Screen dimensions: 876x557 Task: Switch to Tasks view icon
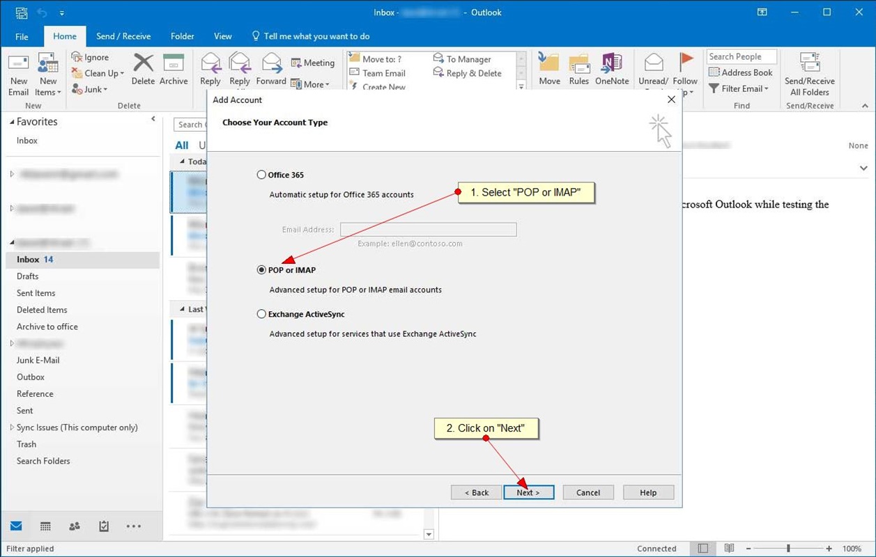tap(104, 526)
